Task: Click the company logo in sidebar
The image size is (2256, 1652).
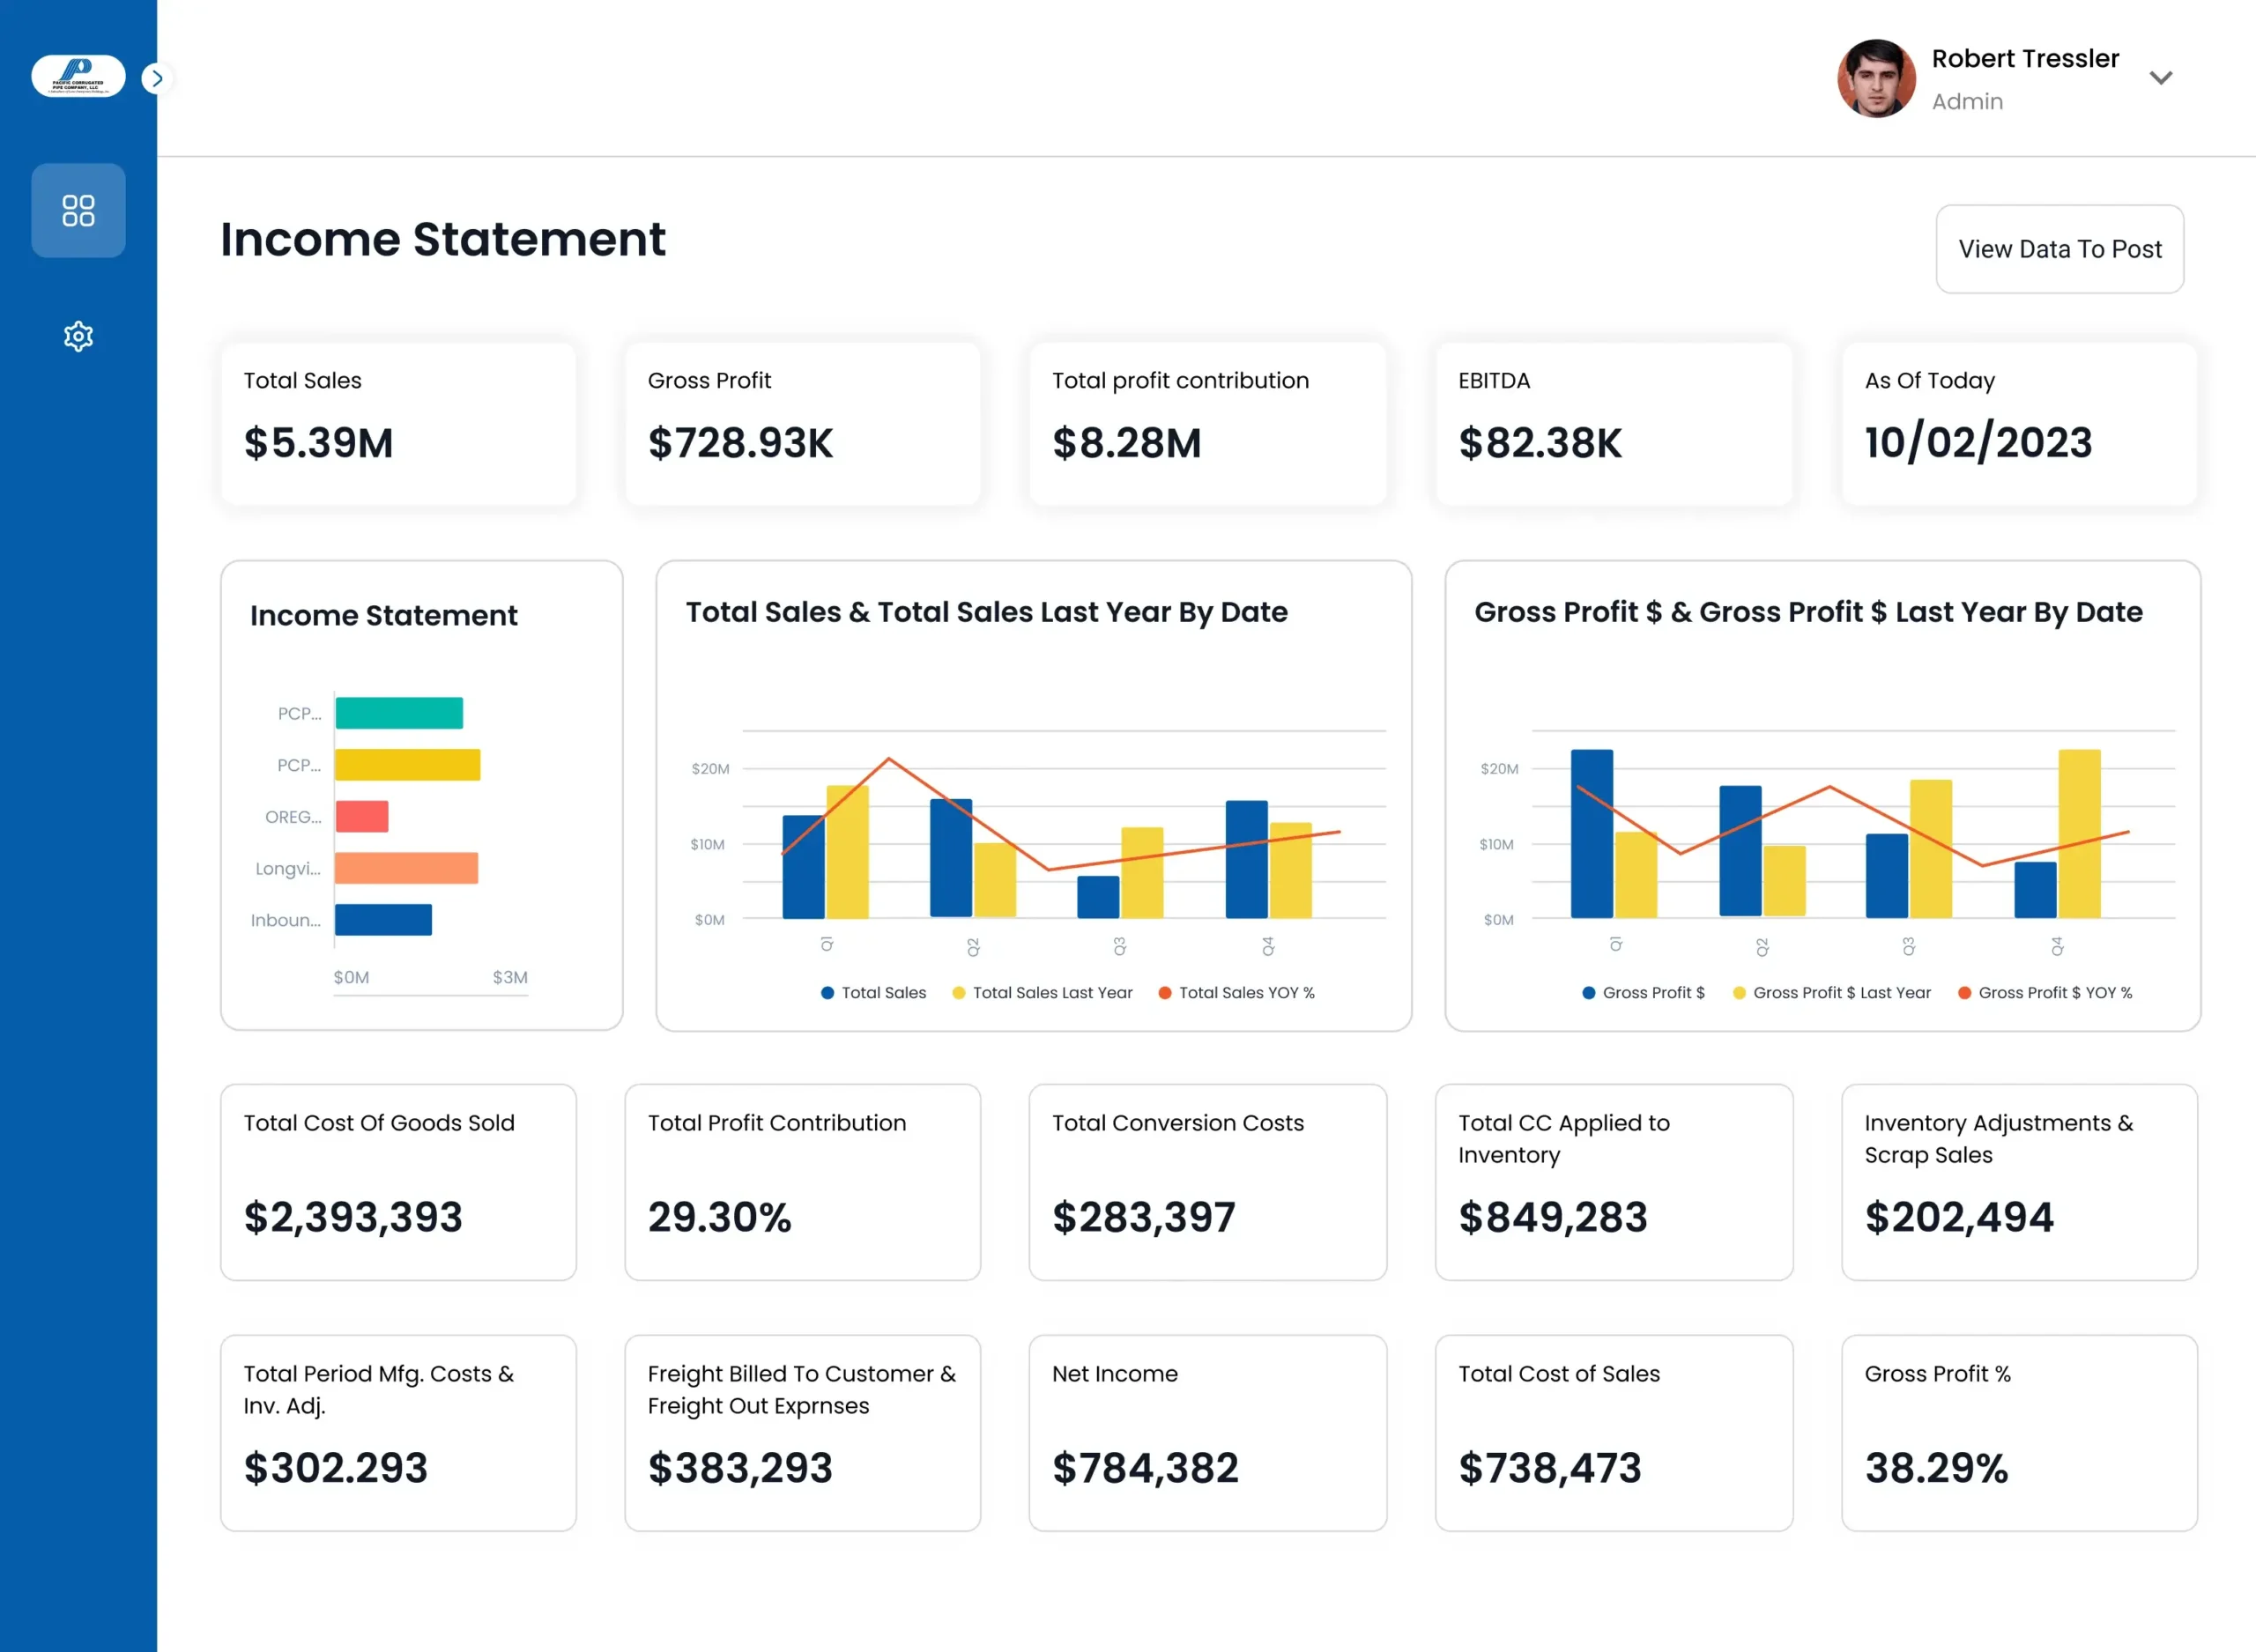Action: (x=78, y=76)
